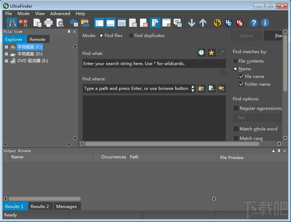Open search history clock icon
This screenshot has height=222, width=291.
tap(201, 53)
